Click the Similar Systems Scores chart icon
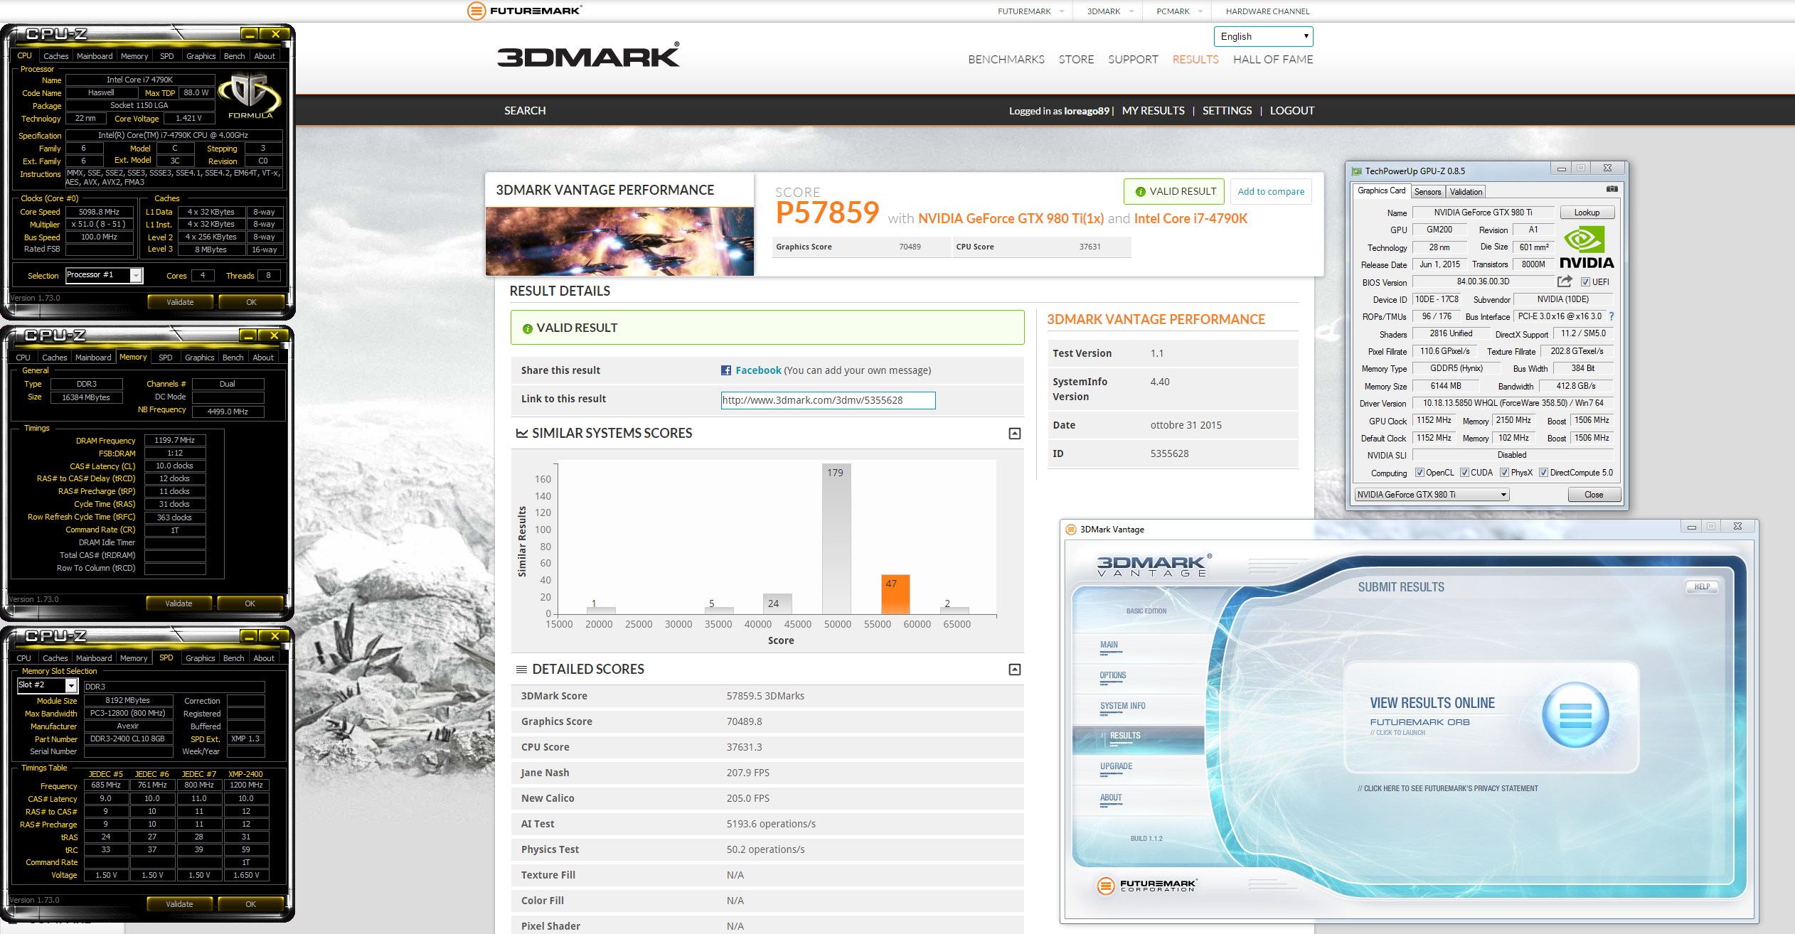Viewport: 1795px width, 934px height. [x=521, y=434]
